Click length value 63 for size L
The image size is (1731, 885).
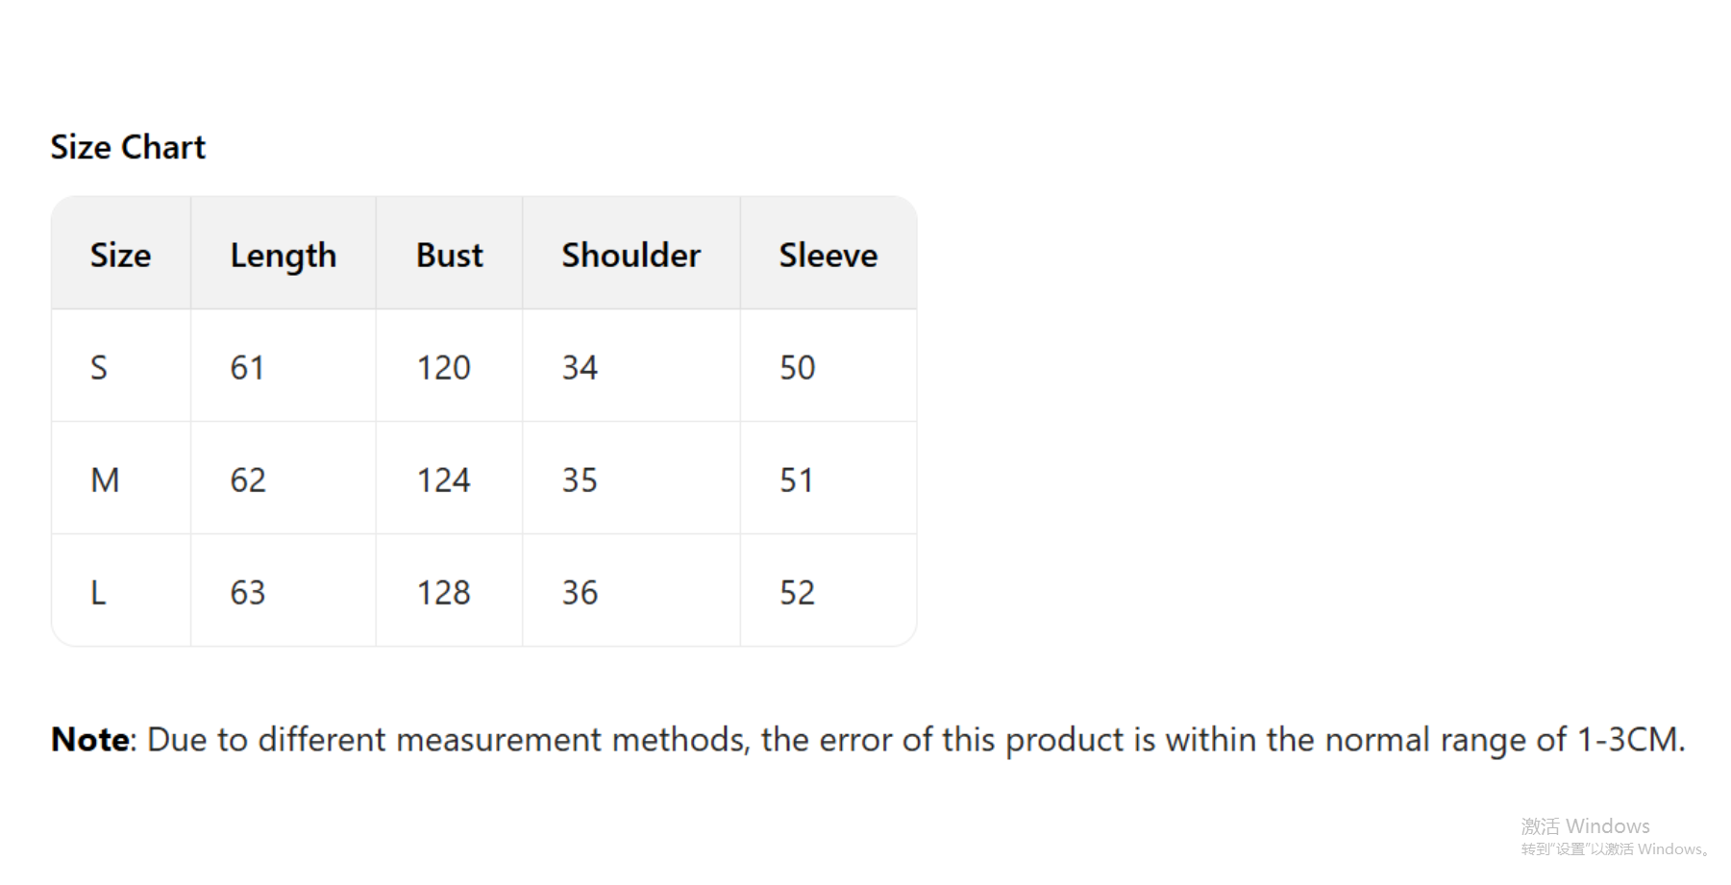[247, 592]
